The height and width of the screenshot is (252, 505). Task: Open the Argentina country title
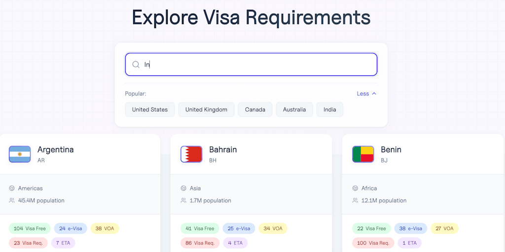(55, 150)
